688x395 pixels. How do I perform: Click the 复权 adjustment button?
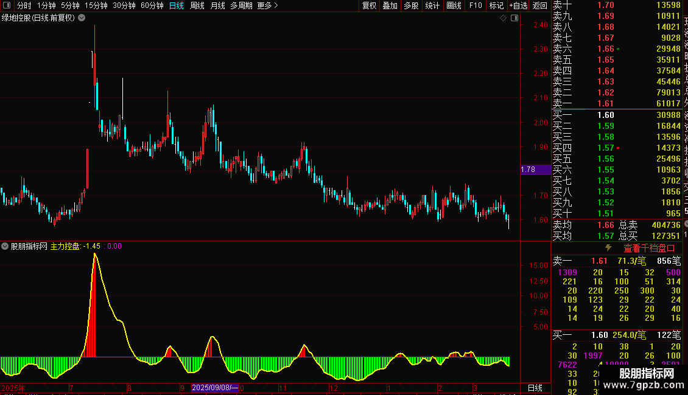(x=369, y=5)
